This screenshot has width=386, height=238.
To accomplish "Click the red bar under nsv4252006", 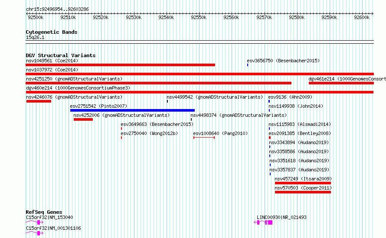I will point(83,119).
